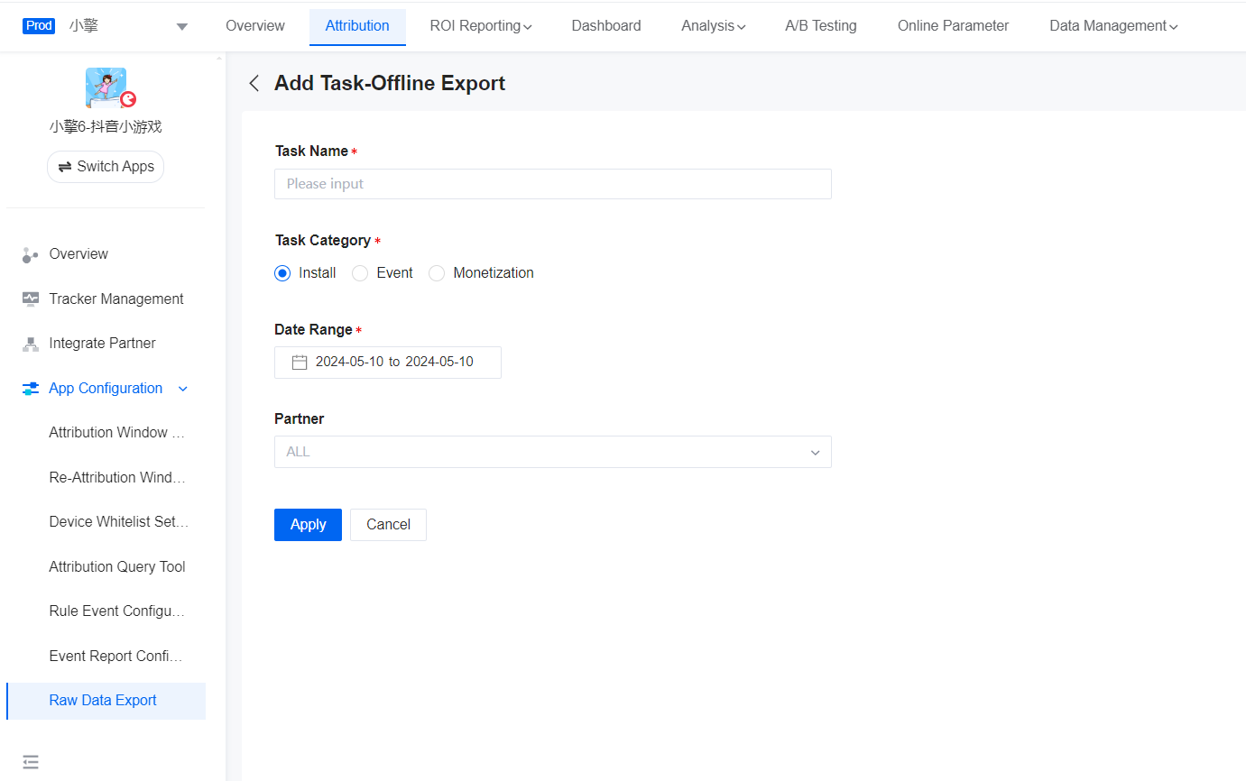
Task: Choose the Monetization radio option
Action: click(437, 273)
